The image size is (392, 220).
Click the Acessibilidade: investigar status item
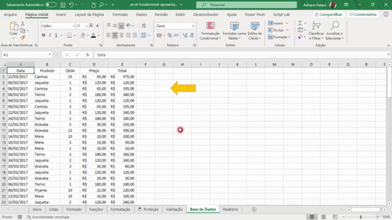pos(48,217)
